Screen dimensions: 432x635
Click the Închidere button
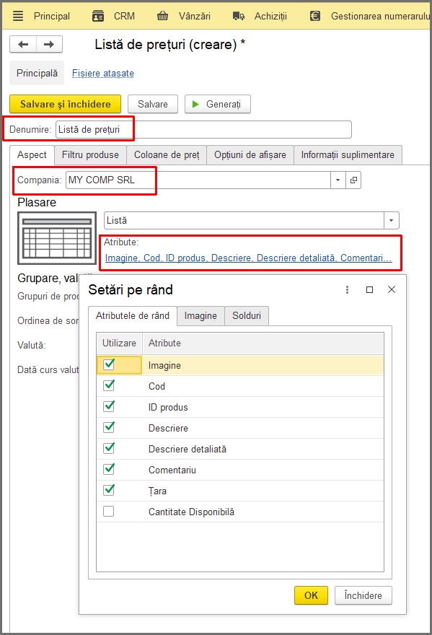(363, 595)
